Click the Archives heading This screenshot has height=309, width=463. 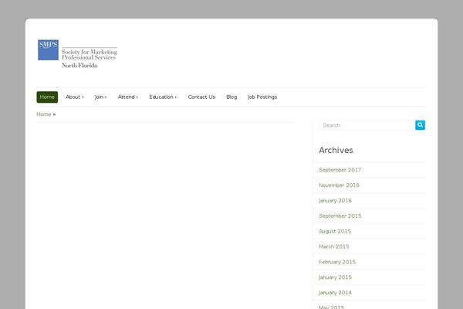tap(336, 150)
